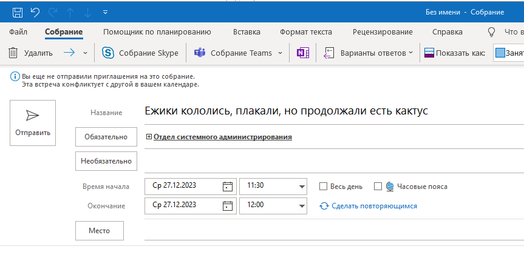Open OneNote meeting notes icon
Screen dimensions: 524x258
(303, 53)
